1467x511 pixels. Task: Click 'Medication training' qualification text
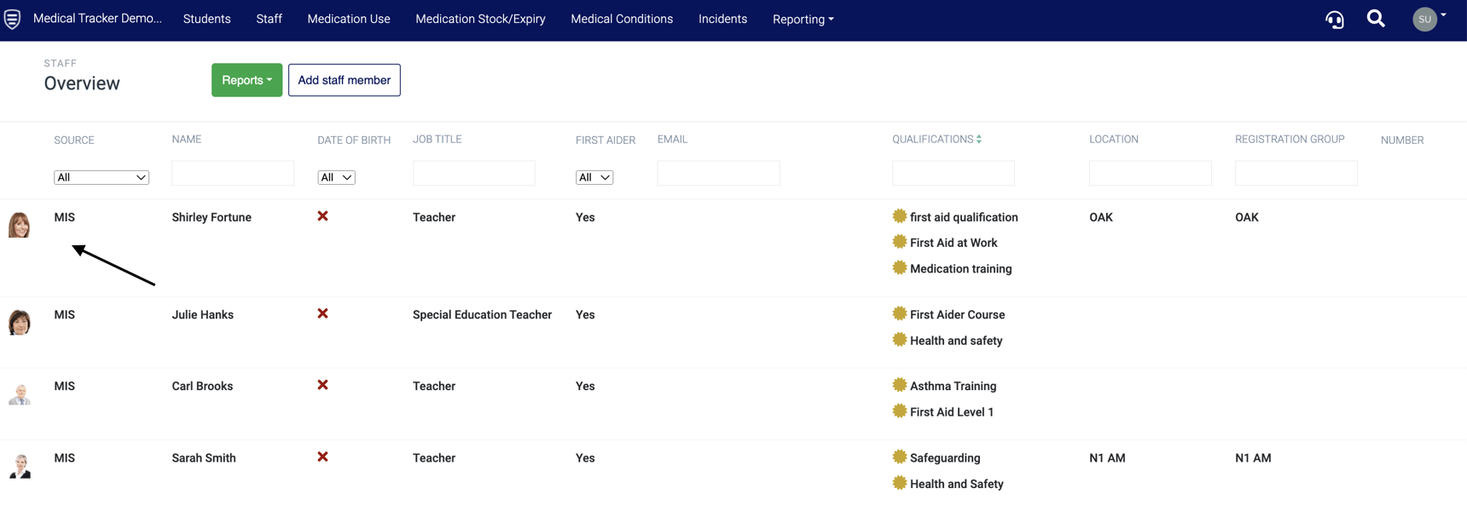click(x=961, y=268)
